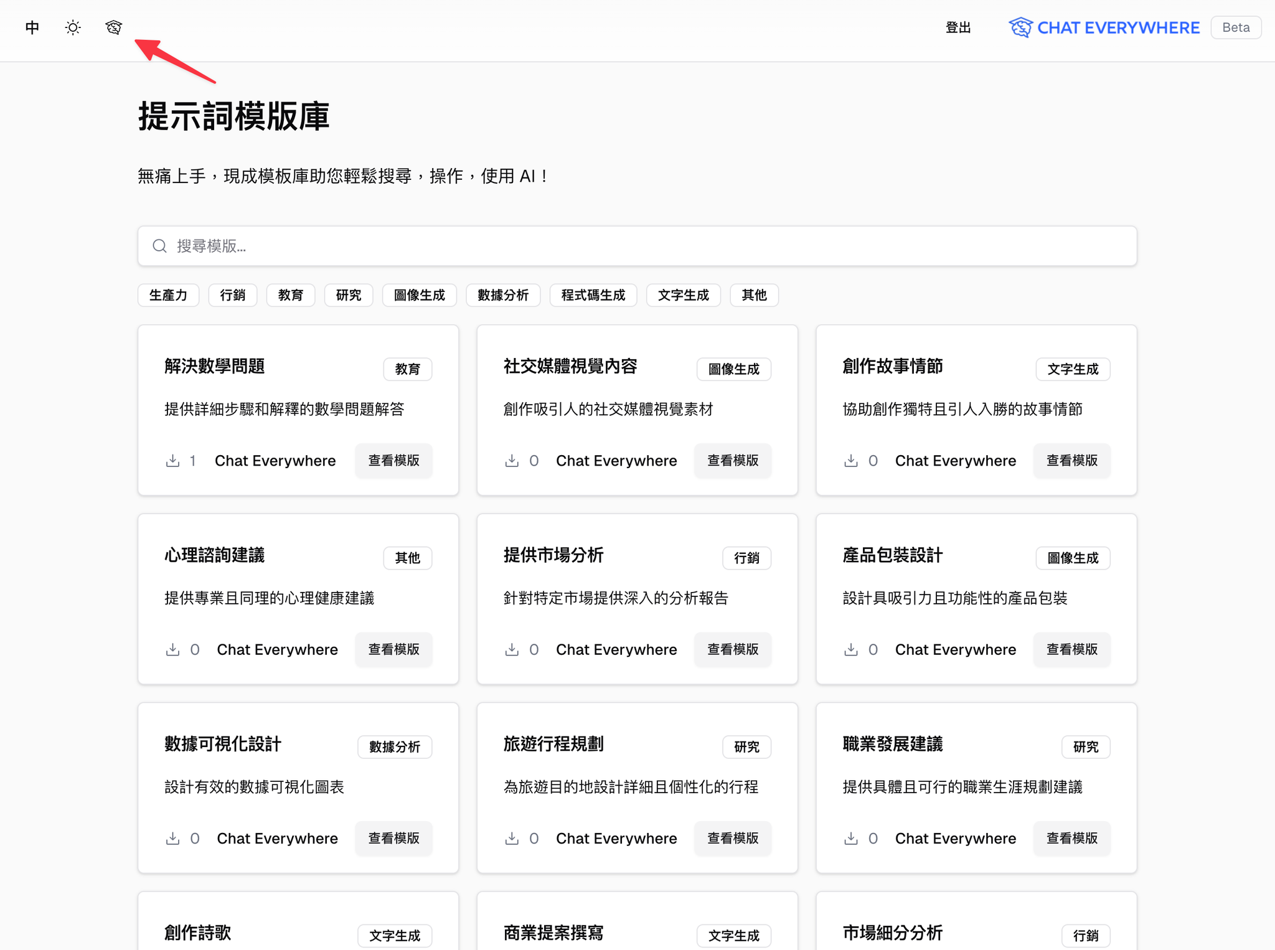Click 研究 tag on 職業發展建議 card
1275x950 pixels.
1086,747
